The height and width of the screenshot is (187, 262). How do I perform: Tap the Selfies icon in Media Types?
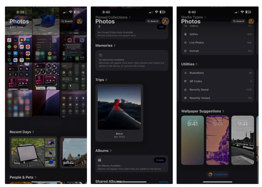(185, 34)
